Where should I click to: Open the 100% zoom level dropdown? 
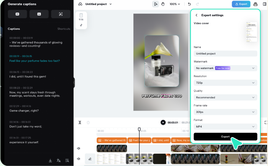click(x=175, y=4)
